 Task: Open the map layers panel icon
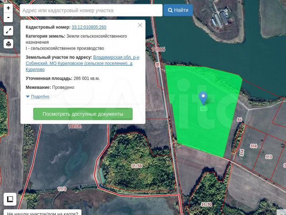(10, 199)
